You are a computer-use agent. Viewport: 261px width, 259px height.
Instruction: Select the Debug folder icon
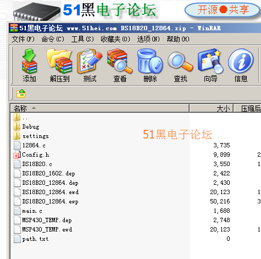(17, 126)
